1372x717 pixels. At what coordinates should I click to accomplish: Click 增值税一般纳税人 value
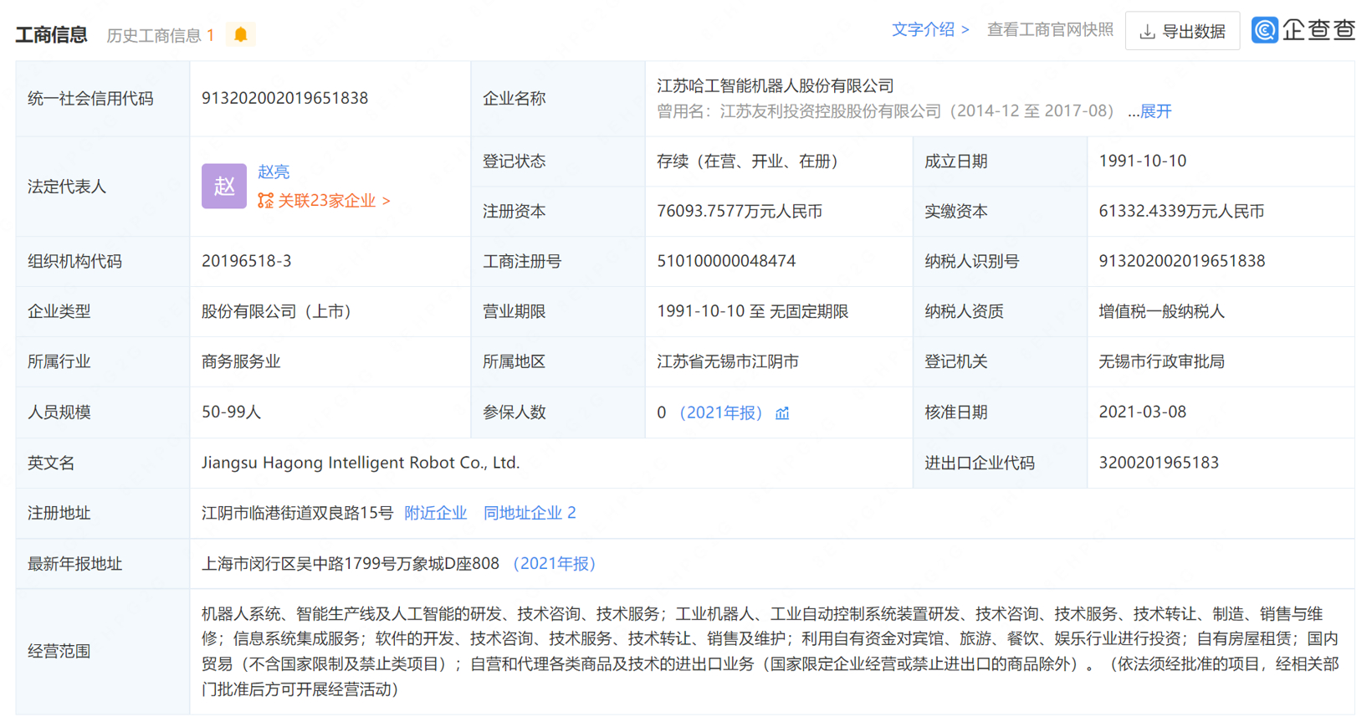tap(1162, 311)
